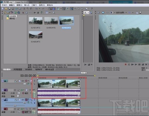
Task: Click the Import Media icon
Action: (x=8, y=13)
